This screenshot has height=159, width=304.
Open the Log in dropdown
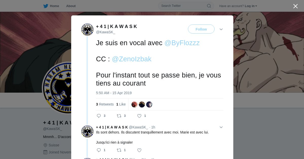pyautogui.click(x=251, y=6)
